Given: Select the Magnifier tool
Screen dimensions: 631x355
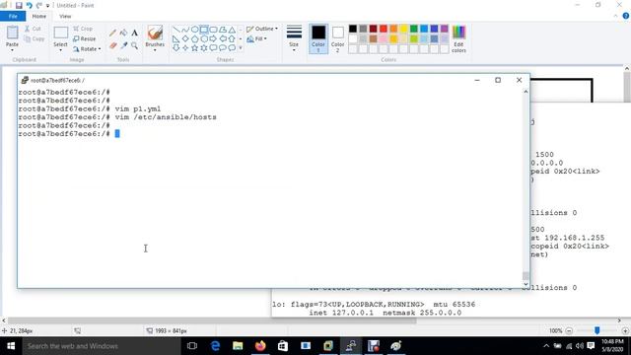Looking at the screenshot, I should click(134, 46).
